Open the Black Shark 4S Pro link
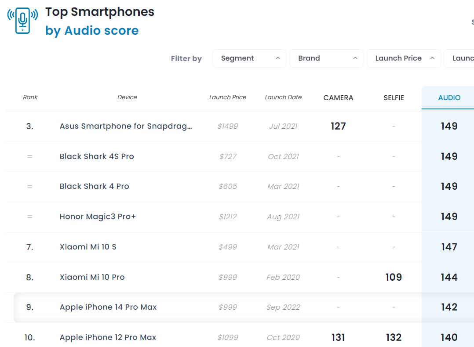474x347 pixels. pos(97,156)
